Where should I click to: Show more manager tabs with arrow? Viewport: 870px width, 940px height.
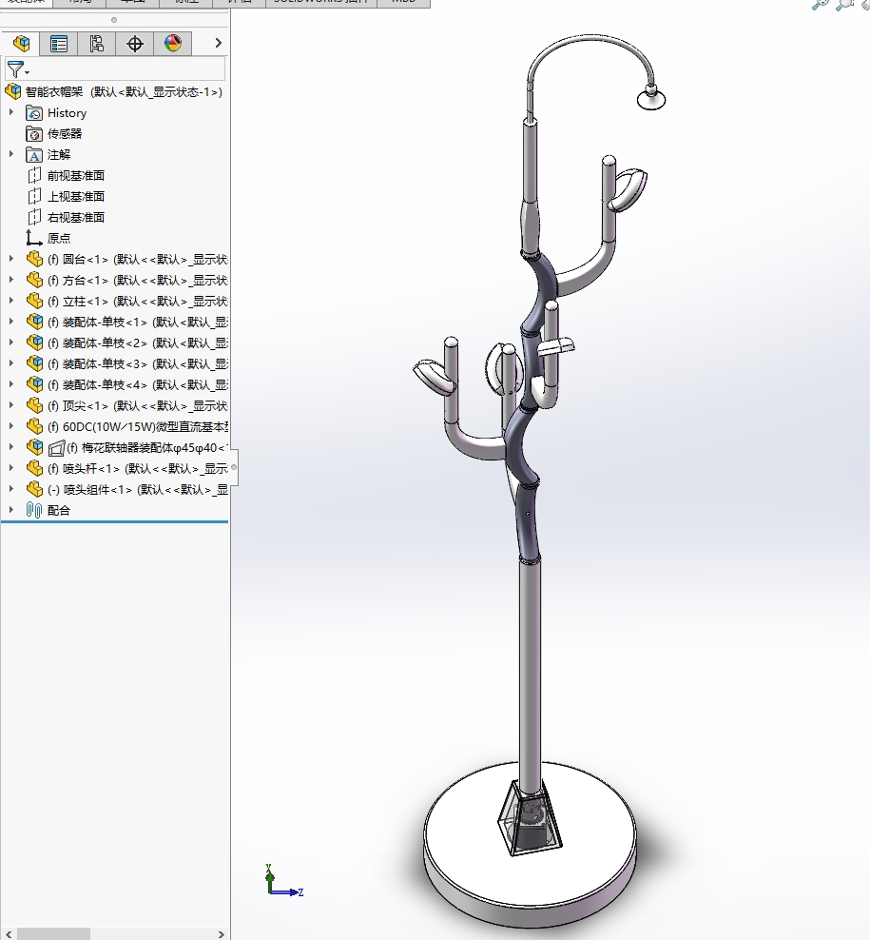tap(218, 43)
